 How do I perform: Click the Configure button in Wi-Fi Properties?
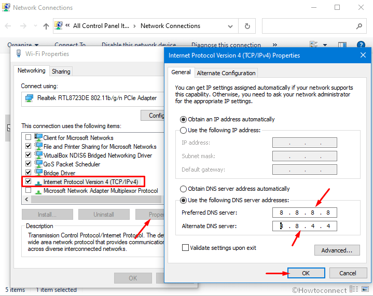click(153, 115)
